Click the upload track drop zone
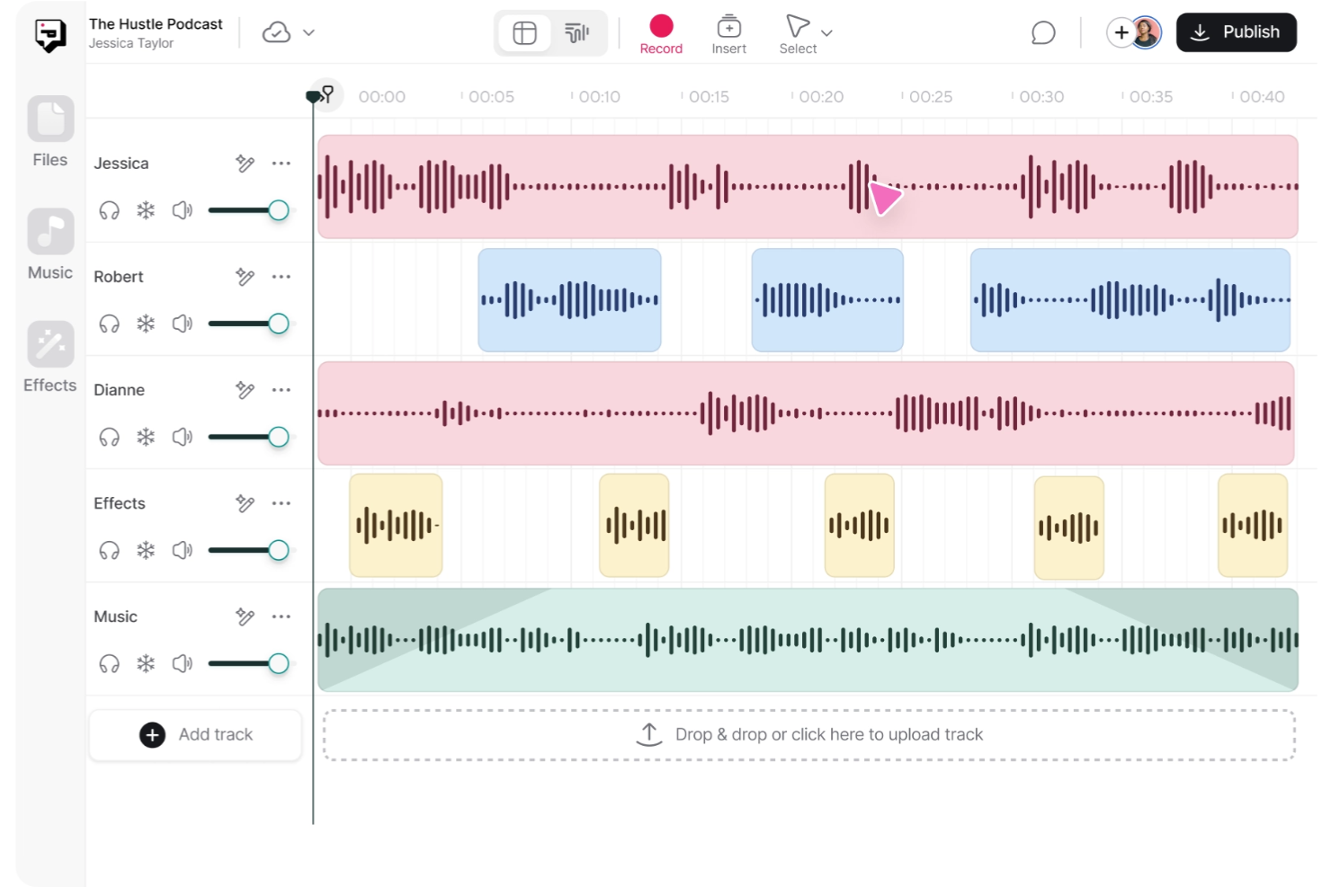This screenshot has width=1331, height=887. pos(809,734)
